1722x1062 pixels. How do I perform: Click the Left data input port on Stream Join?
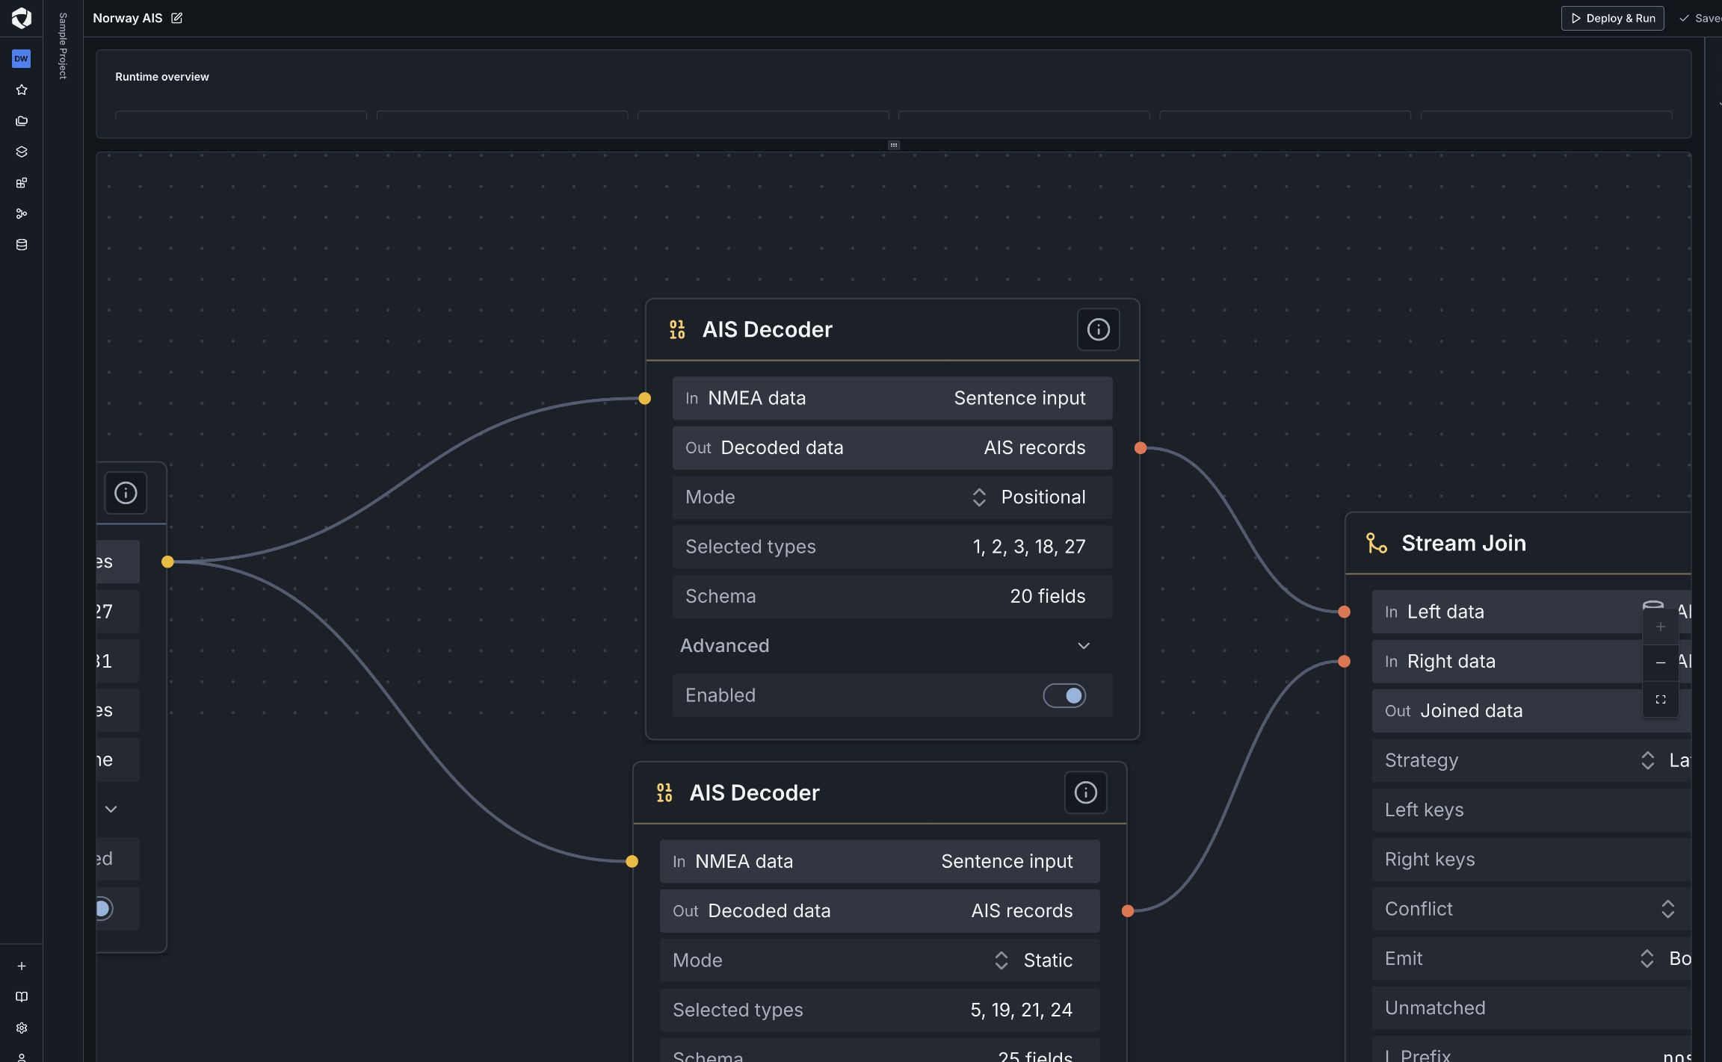pyautogui.click(x=1344, y=612)
